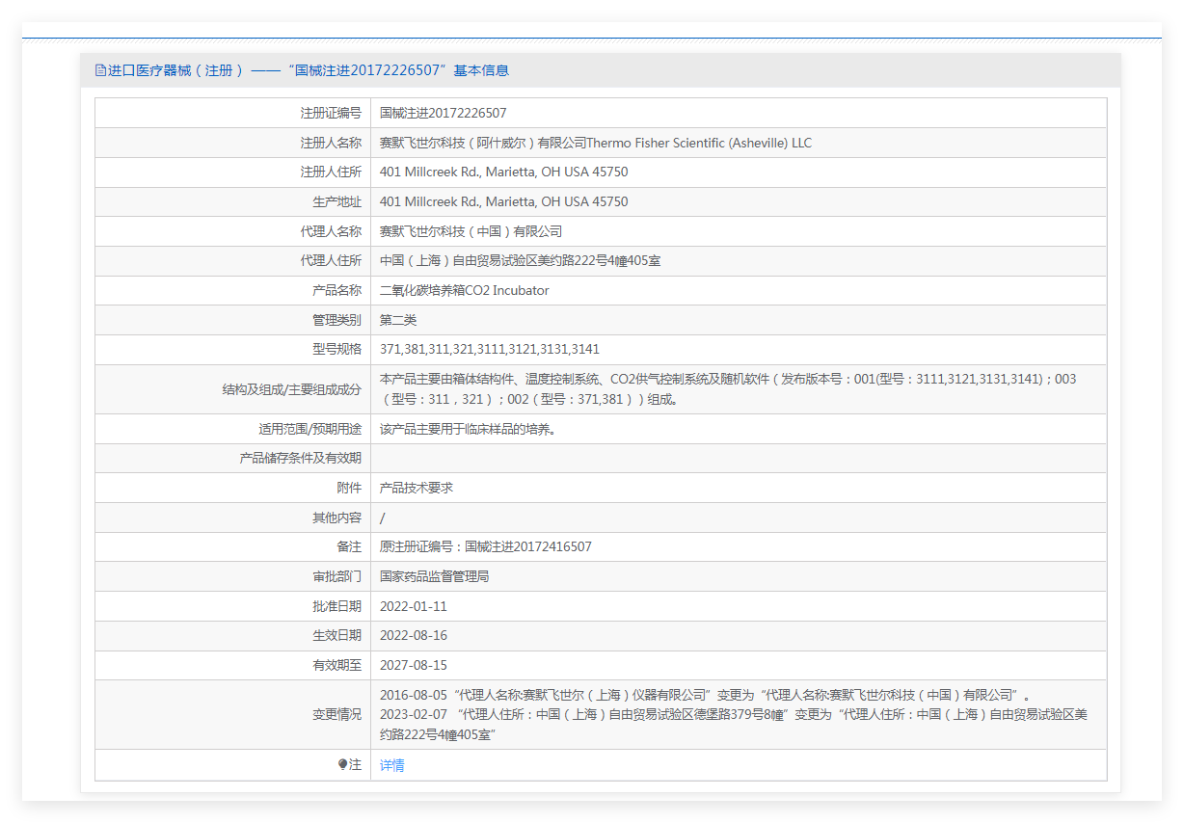Select management class value 第二类
The width and height of the screenshot is (1184, 823).
click(x=398, y=320)
